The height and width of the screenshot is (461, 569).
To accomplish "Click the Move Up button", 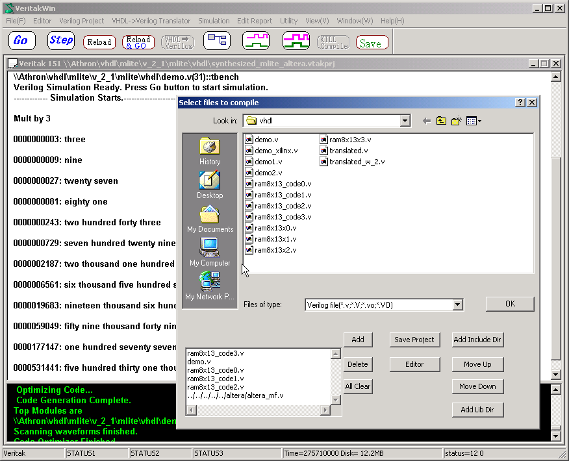I will 477,364.
